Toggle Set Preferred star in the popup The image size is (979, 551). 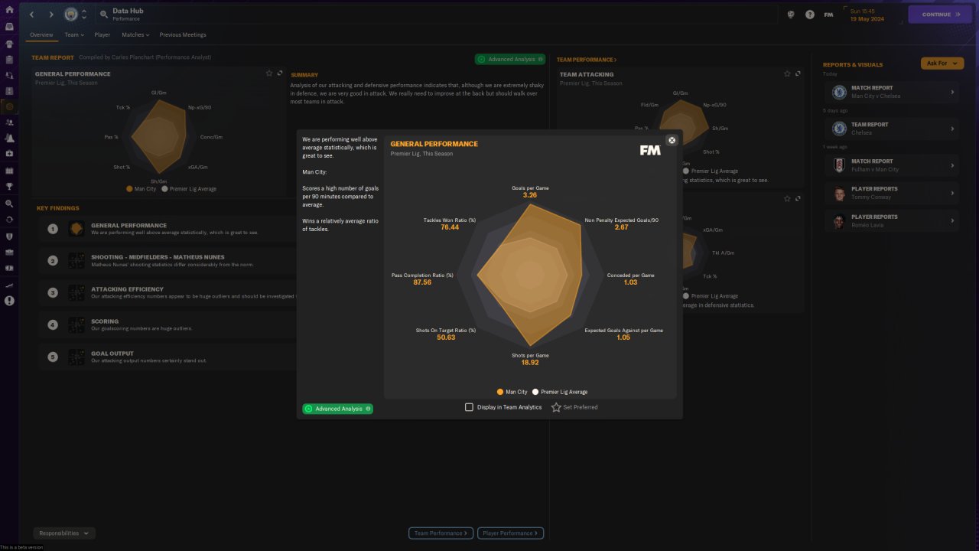(x=556, y=407)
